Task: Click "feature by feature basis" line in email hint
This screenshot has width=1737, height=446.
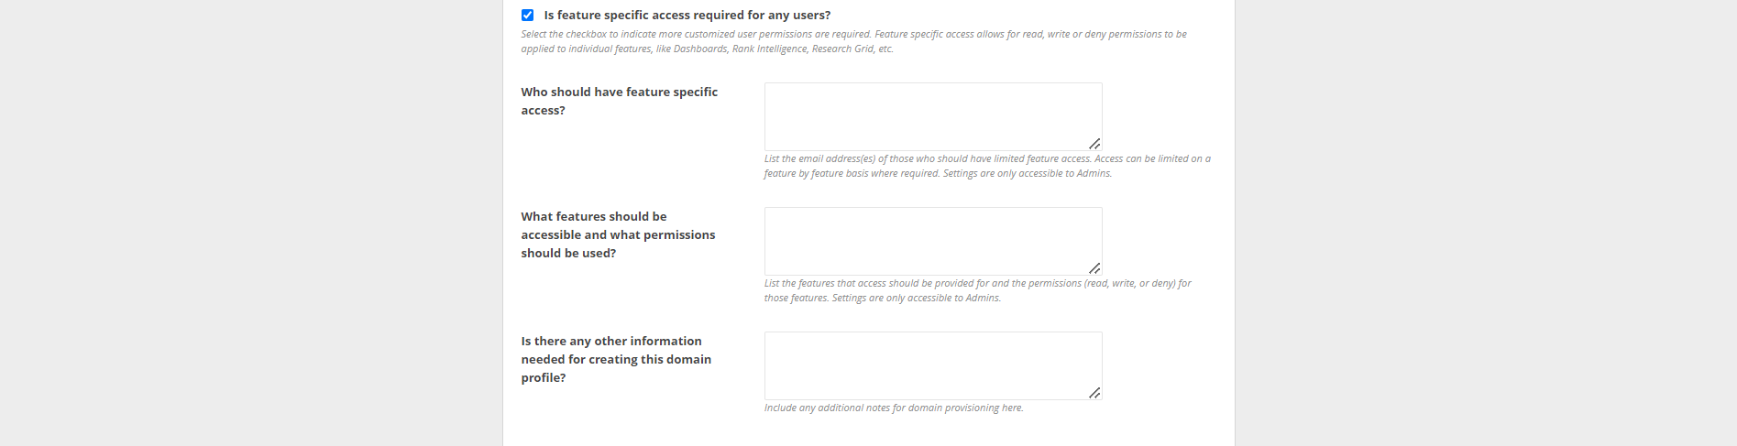Action: click(938, 174)
